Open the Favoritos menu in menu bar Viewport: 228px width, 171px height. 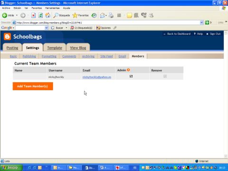pos(37,8)
